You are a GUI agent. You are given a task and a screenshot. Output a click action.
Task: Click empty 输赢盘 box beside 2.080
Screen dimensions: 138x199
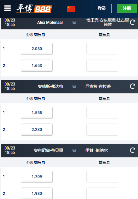point(102,49)
